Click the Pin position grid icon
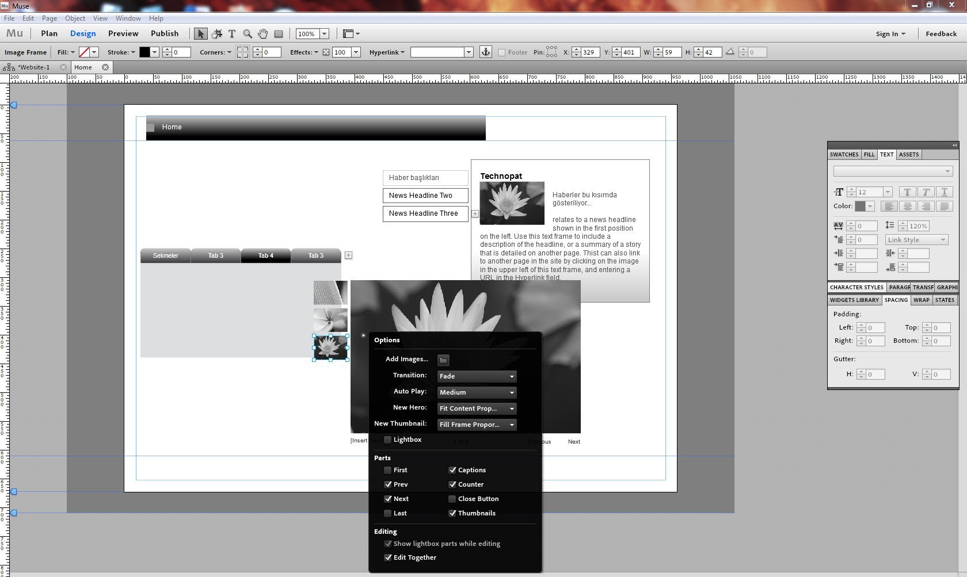967x577 pixels. [551, 52]
